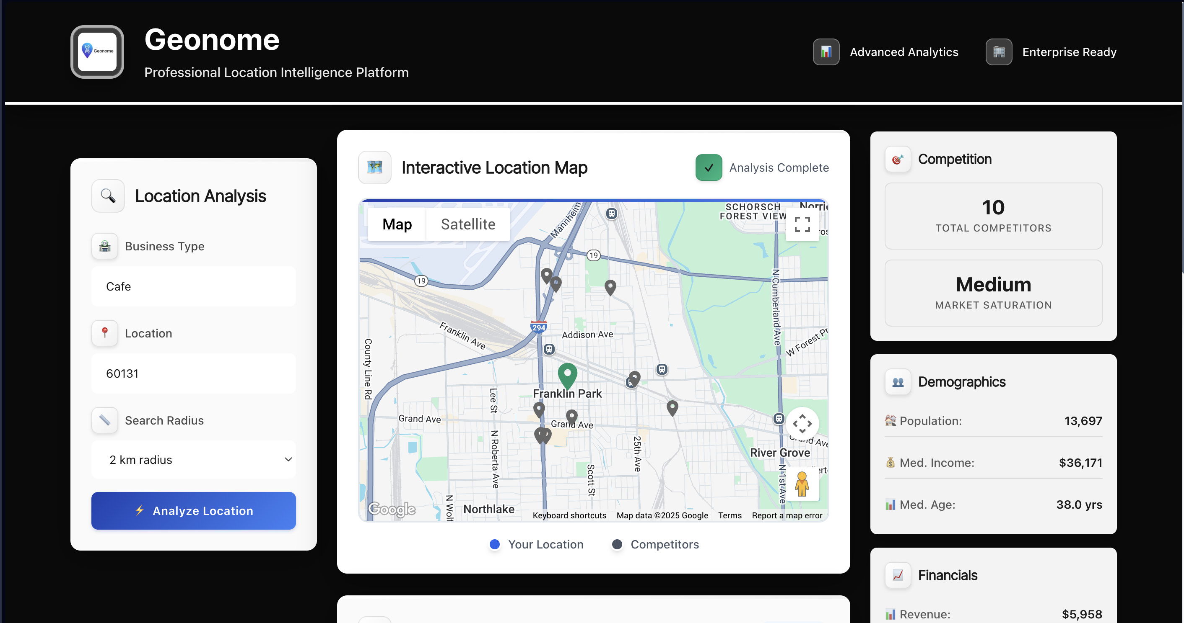Click the Location field showing 60131

coord(193,374)
